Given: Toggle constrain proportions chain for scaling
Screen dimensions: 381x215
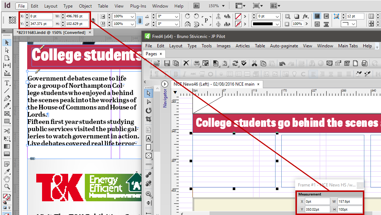Looking at the screenshot, I should tap(140, 20).
